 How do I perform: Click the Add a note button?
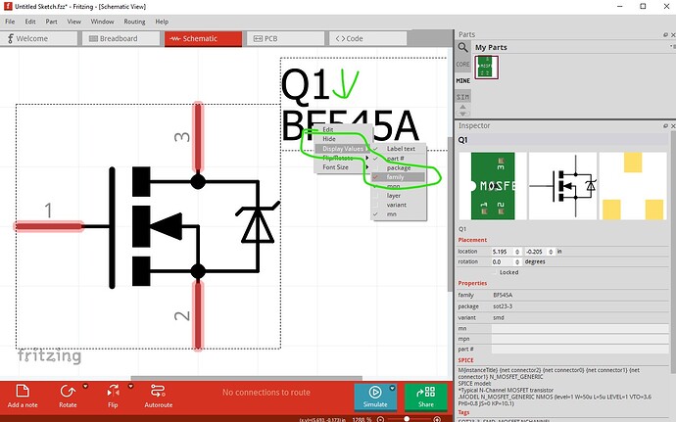[x=23, y=397]
